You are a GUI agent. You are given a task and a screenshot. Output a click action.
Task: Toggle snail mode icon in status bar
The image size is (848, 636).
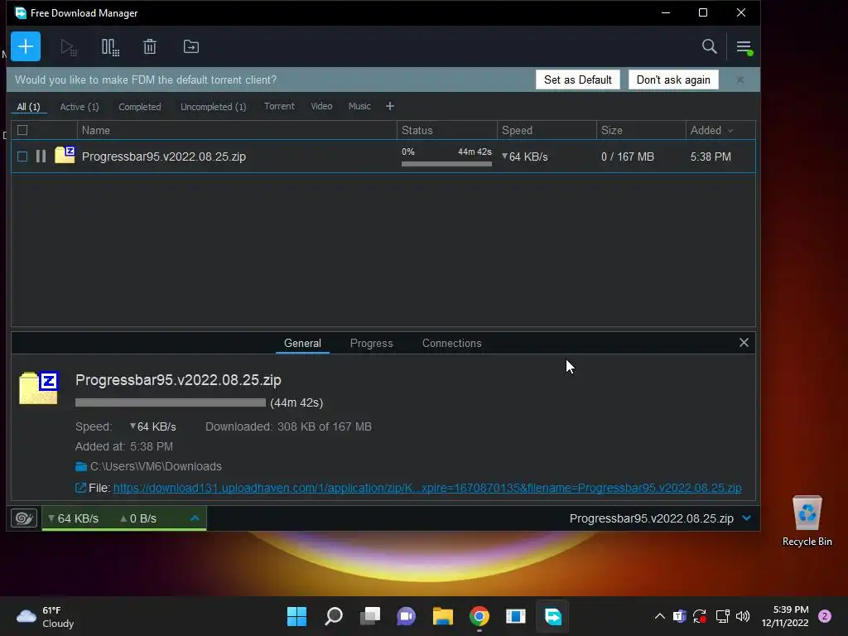(24, 518)
